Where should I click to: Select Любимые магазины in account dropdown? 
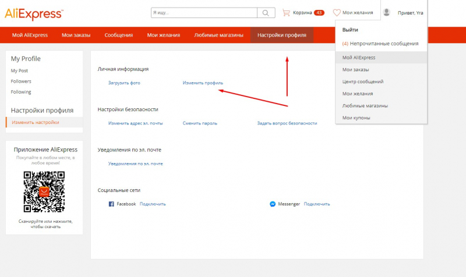[x=365, y=106]
